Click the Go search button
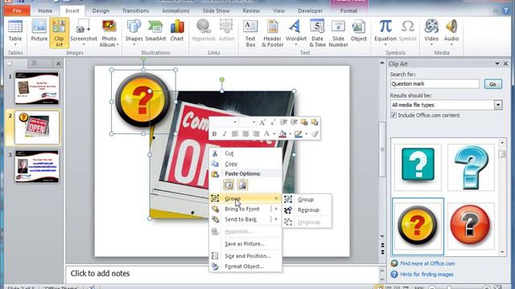515x289 pixels. click(493, 84)
